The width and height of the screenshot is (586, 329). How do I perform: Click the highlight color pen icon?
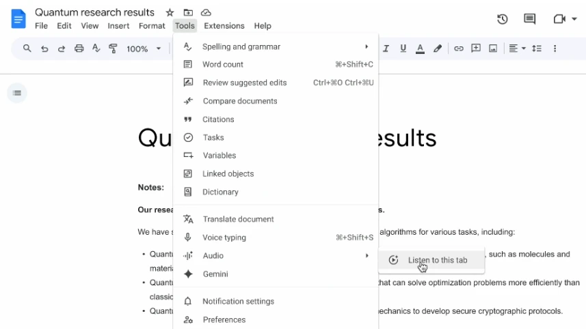(438, 48)
